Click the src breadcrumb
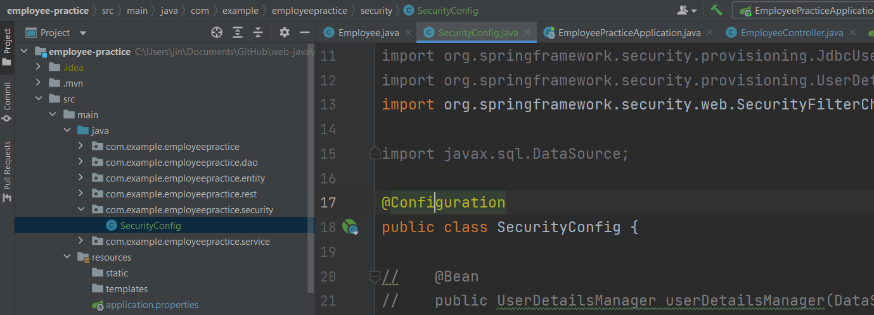Viewport: 874px width, 315px height. 108,10
